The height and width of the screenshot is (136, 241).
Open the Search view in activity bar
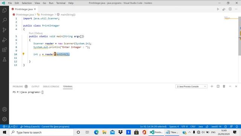(x=5, y=20)
